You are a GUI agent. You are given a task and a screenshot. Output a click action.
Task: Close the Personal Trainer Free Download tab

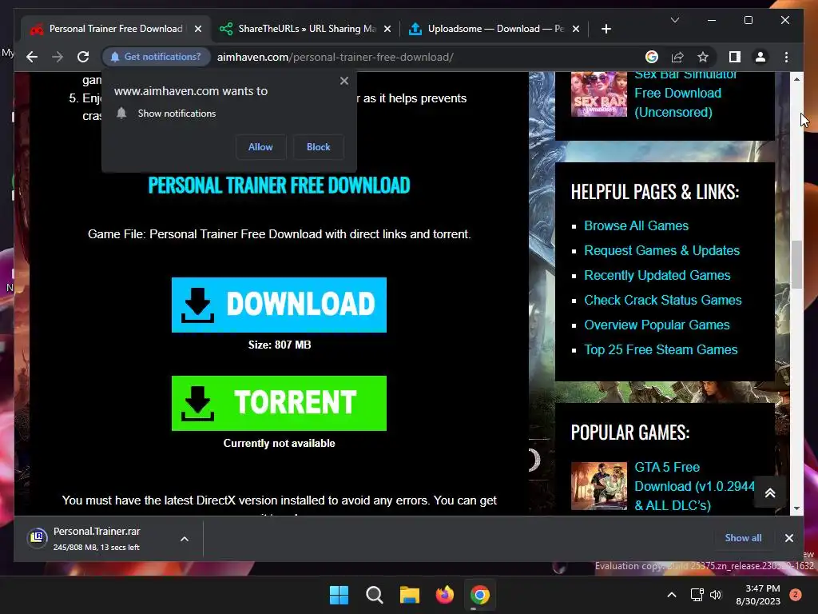(x=198, y=29)
